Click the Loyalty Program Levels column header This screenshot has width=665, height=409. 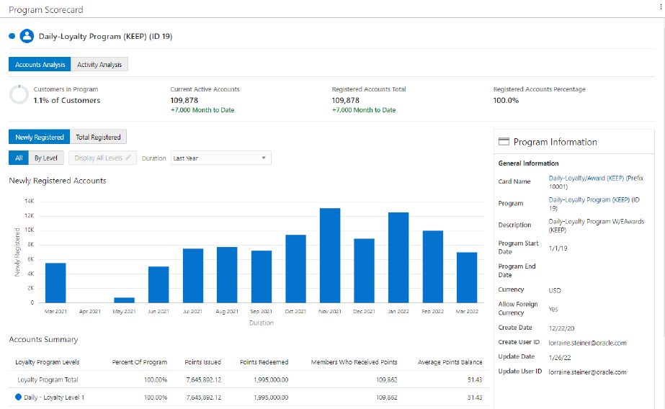pos(48,362)
